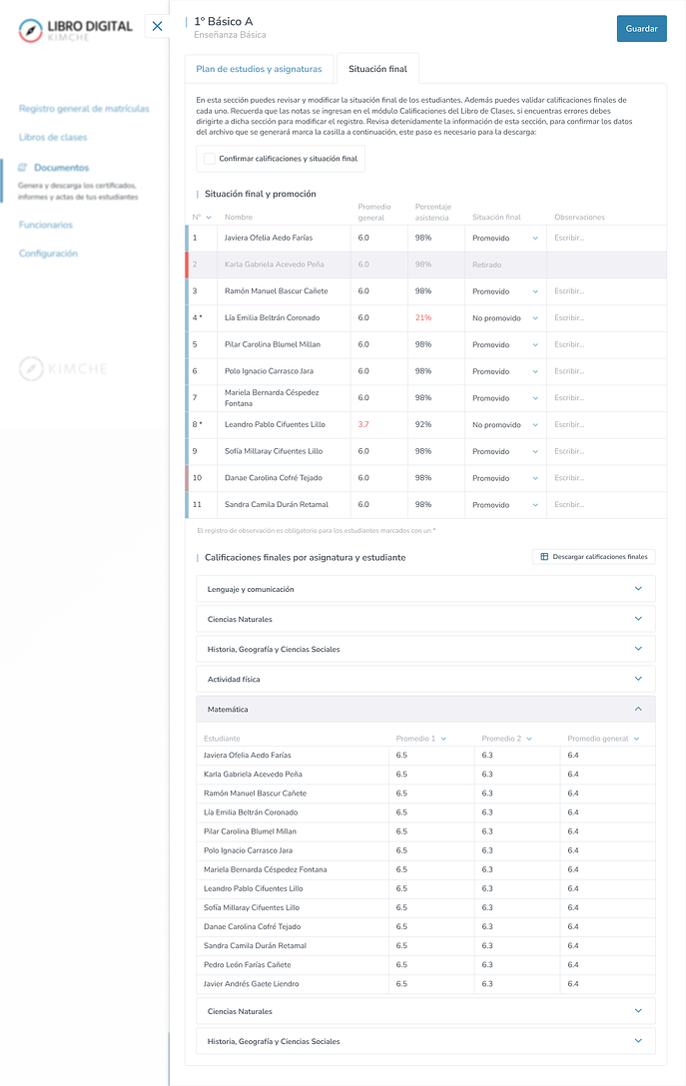The height and width of the screenshot is (1086, 686).
Task: Expand the first Ciencias Naturales section
Action: 425,619
